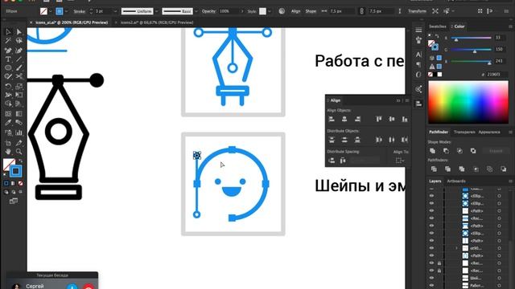Click the Shape button in control bar
This screenshot has width=515, height=289.
click(x=311, y=11)
